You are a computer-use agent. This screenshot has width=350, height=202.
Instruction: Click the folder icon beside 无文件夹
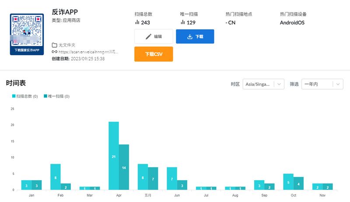coord(54,45)
